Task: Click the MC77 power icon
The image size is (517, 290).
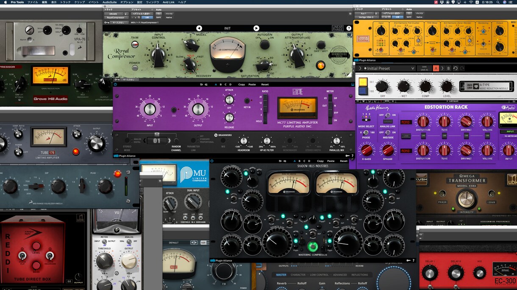Action: pos(115,84)
